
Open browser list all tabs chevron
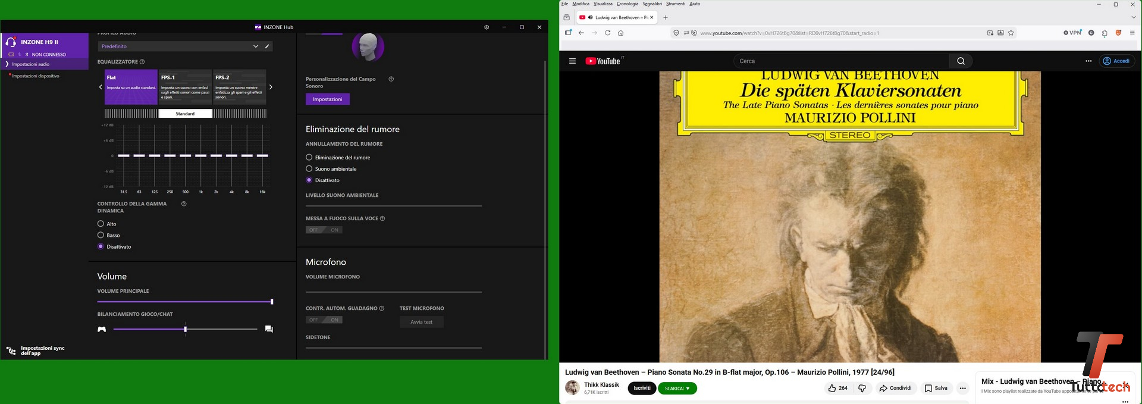pos(1134,17)
